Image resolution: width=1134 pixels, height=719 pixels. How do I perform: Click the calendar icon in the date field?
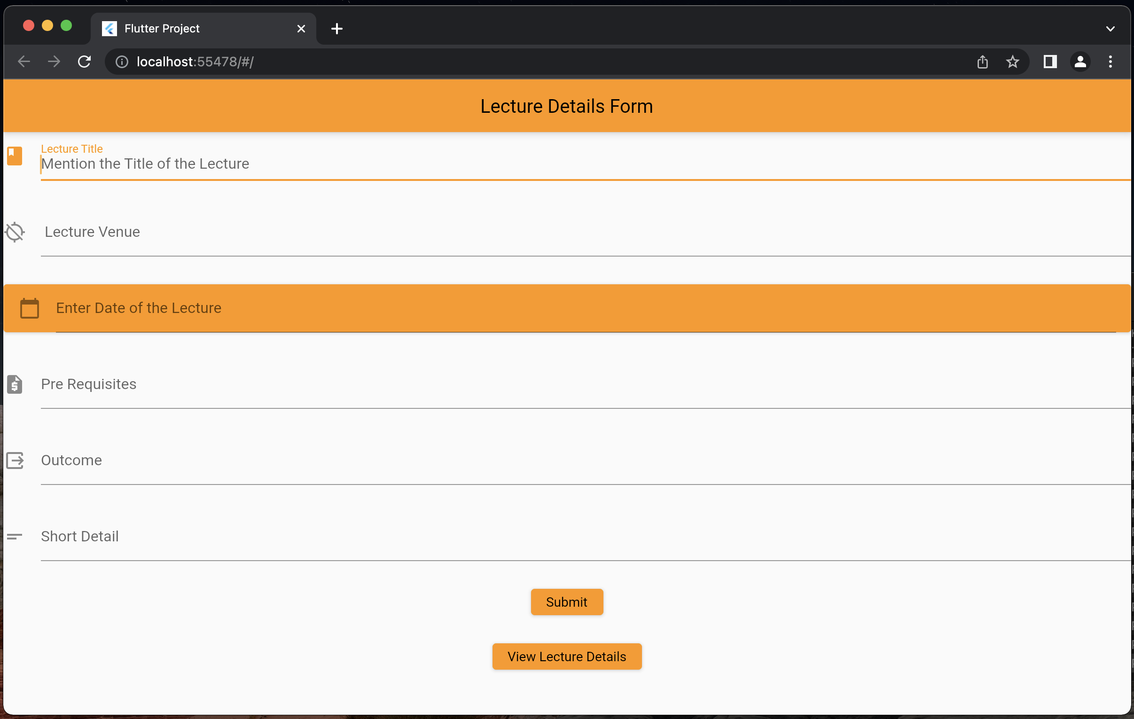tap(29, 308)
